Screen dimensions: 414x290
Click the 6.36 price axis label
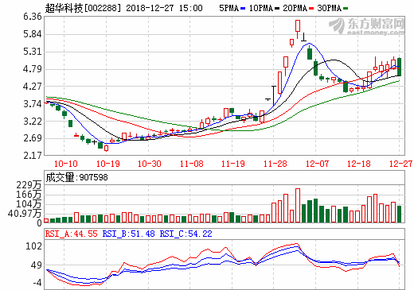pyautogui.click(x=33, y=17)
